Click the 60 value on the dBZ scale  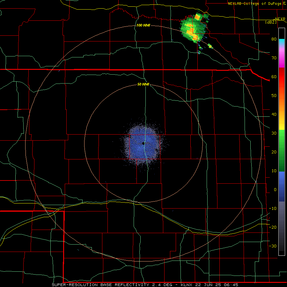click(274, 77)
